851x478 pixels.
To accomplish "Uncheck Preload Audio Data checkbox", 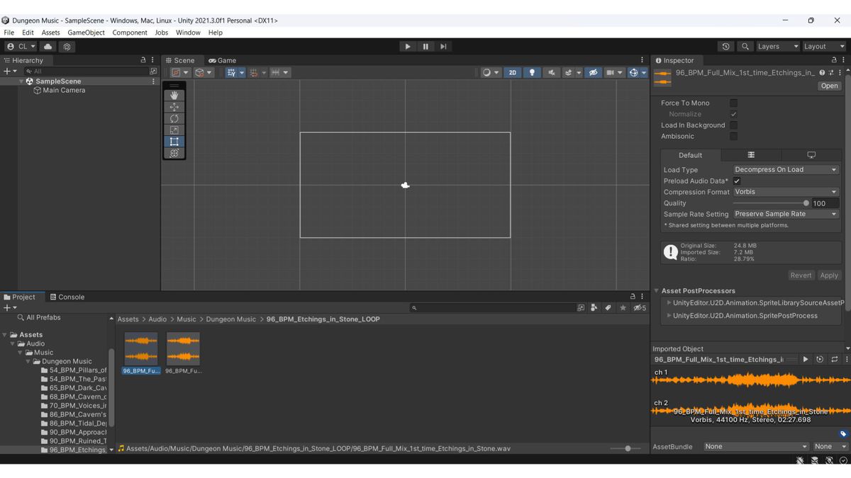I will [x=737, y=181].
